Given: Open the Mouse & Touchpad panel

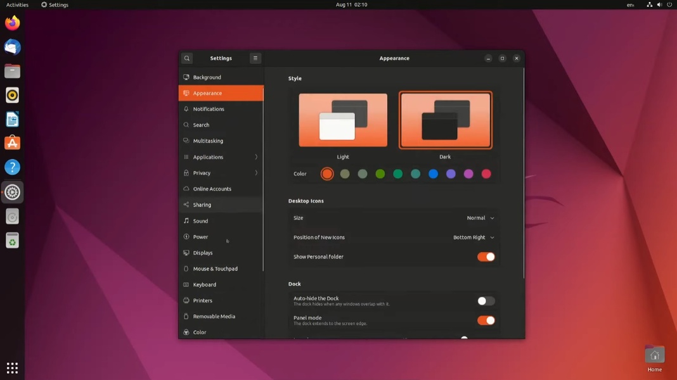Looking at the screenshot, I should (215, 269).
